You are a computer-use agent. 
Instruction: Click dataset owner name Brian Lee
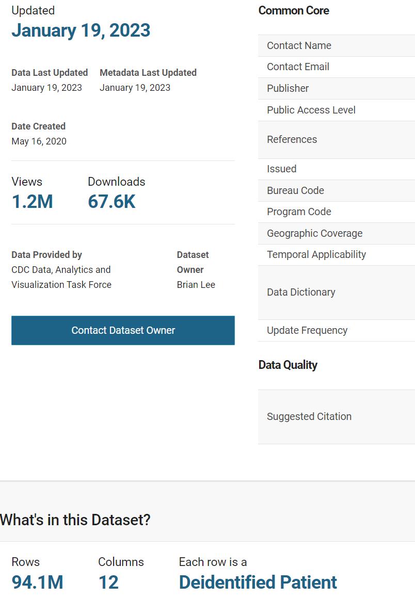196,284
